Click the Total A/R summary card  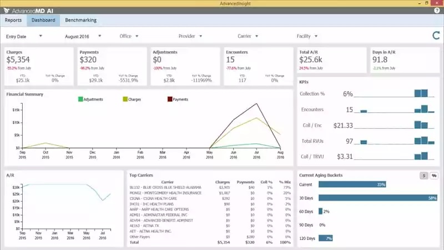(331, 59)
